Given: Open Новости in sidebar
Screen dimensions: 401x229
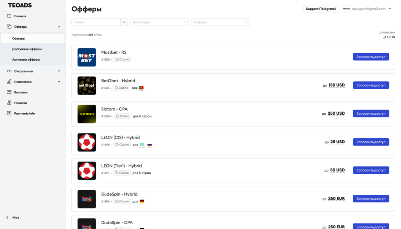Looking at the screenshot, I should [20, 103].
